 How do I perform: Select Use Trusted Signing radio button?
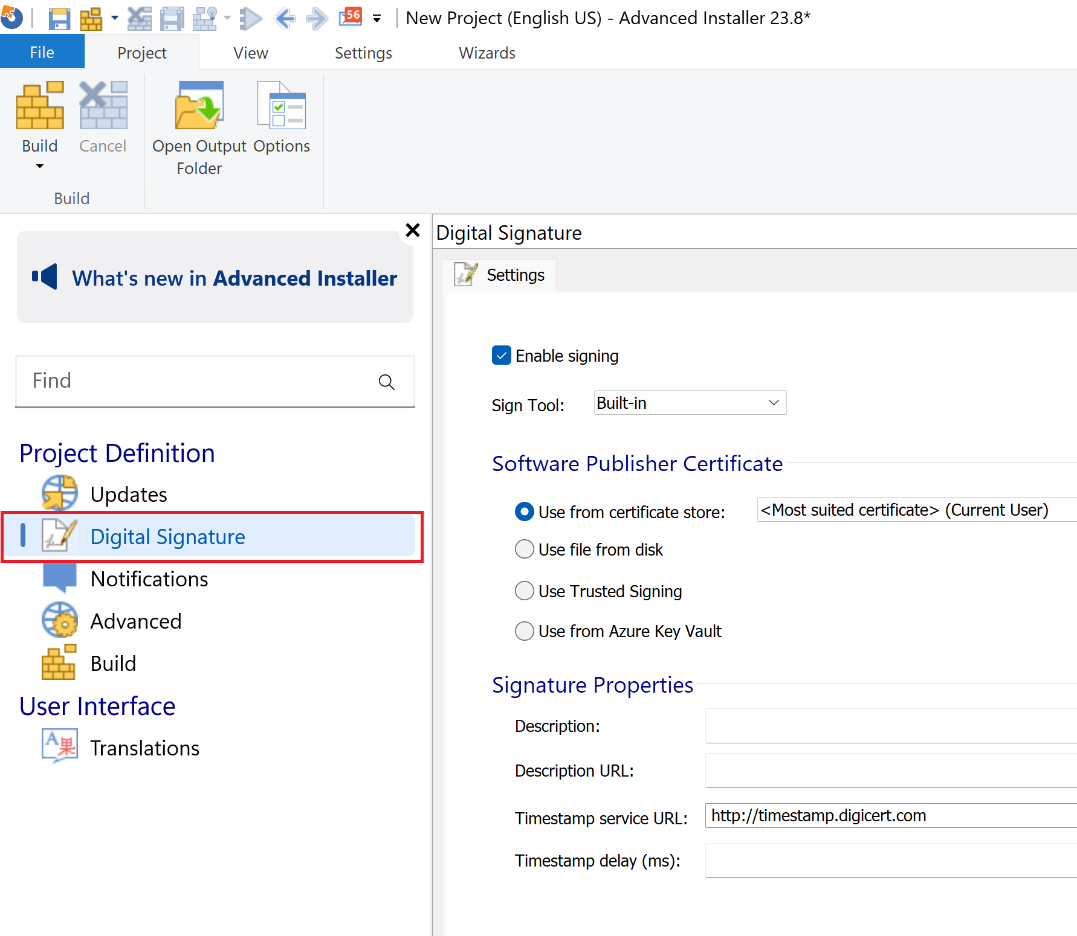pyautogui.click(x=525, y=591)
